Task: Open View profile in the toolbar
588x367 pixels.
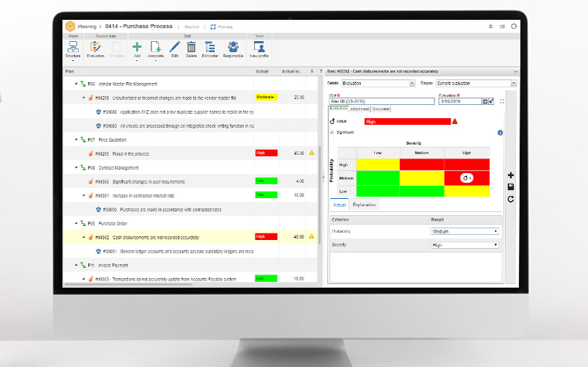Action: 259,48
